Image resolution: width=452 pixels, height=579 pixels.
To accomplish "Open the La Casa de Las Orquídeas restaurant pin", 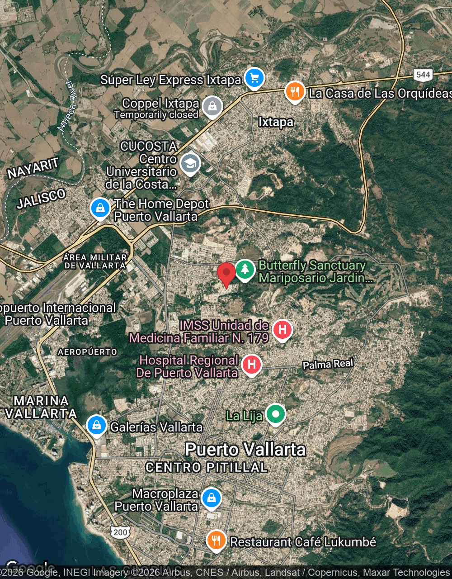I will click(294, 92).
